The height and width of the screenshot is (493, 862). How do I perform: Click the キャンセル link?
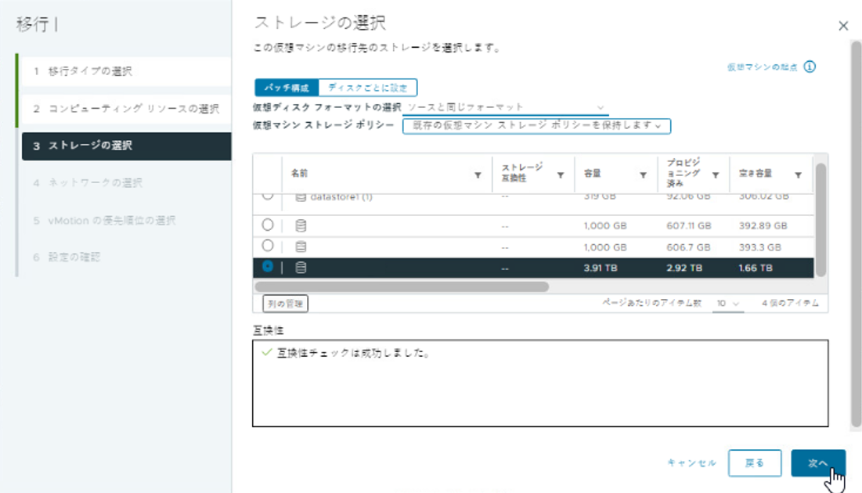pyautogui.click(x=691, y=463)
